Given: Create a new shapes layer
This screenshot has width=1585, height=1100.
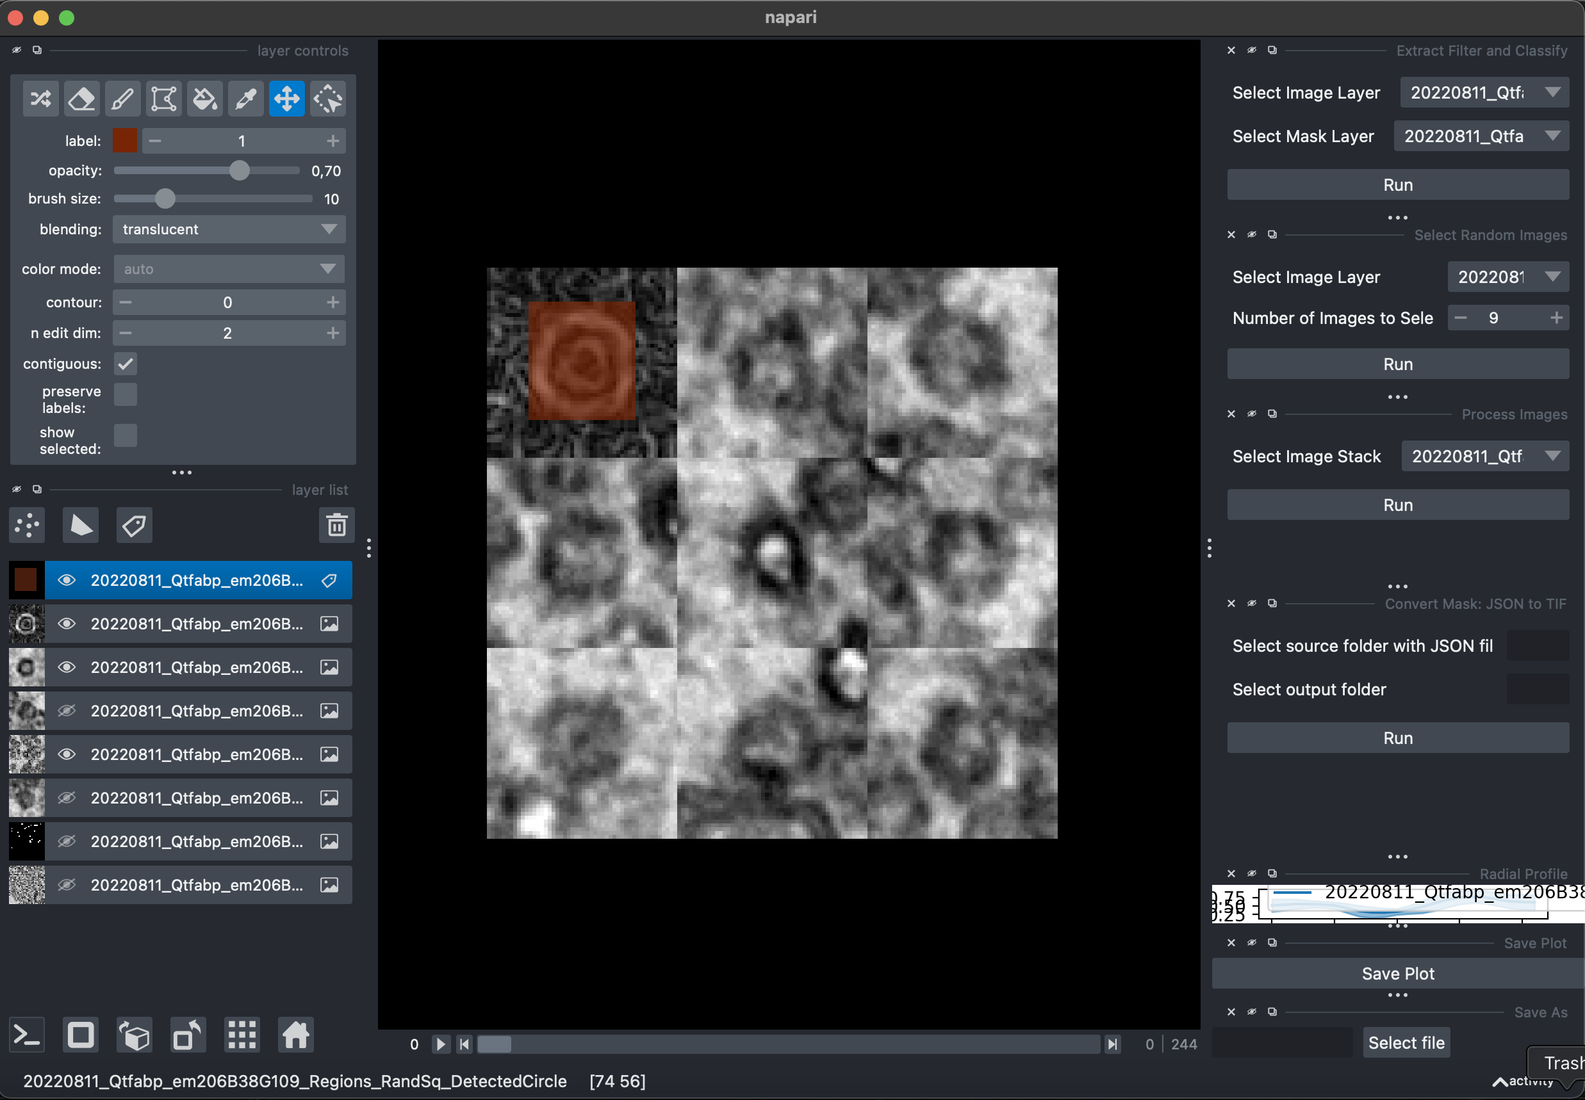Looking at the screenshot, I should pos(81,525).
